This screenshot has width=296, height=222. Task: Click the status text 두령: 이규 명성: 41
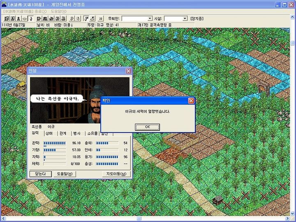pos(103,25)
